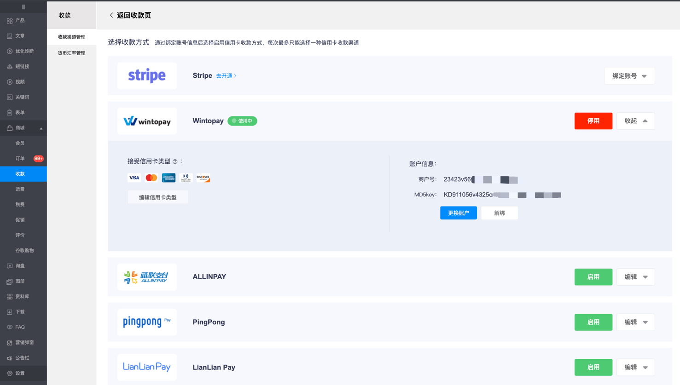680x385 pixels.
Task: Click the Stripe logo thumbnail
Action: pyautogui.click(x=147, y=75)
